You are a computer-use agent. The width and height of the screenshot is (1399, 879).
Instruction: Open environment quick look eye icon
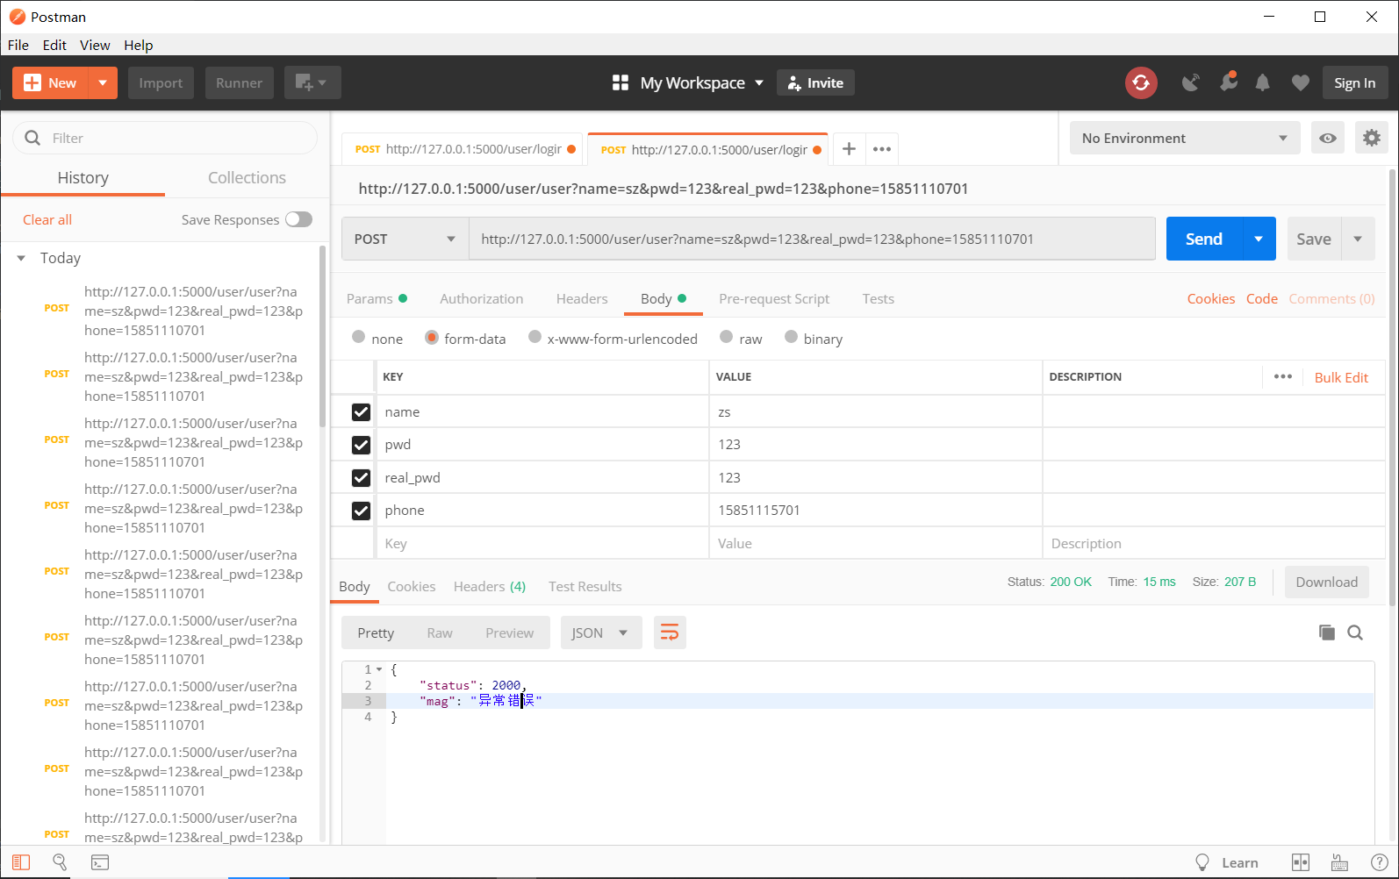(1328, 138)
